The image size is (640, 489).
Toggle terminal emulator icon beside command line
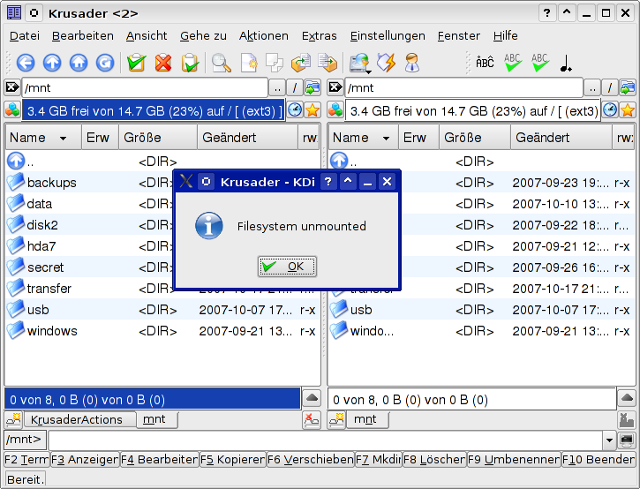pyautogui.click(x=627, y=440)
